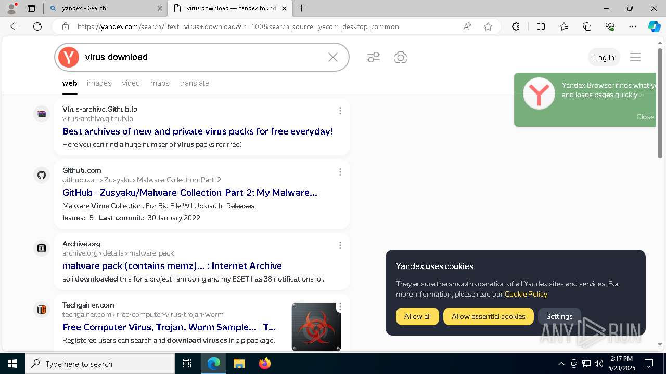The height and width of the screenshot is (374, 666).
Task: Open browser Collections
Action: (x=587, y=26)
